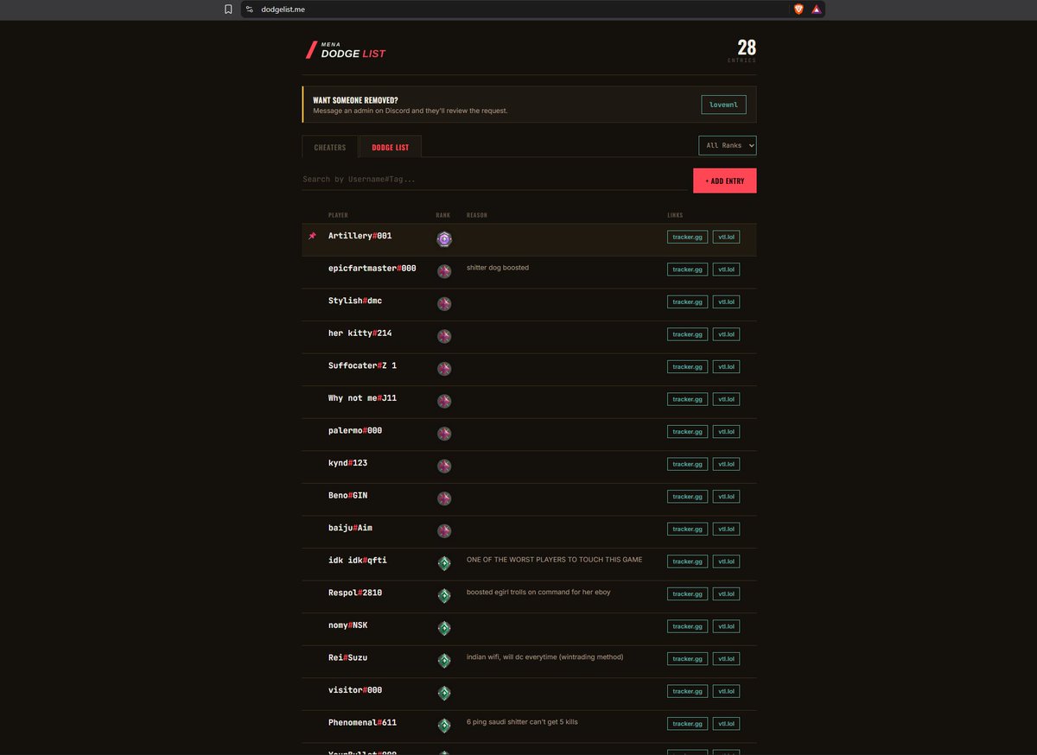
Task: Click the rank badge for palermo#000
Action: tap(444, 433)
